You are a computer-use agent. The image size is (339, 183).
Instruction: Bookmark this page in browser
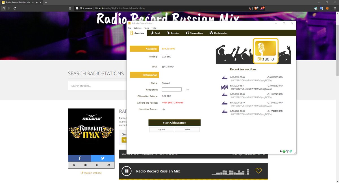click(x=70, y=8)
